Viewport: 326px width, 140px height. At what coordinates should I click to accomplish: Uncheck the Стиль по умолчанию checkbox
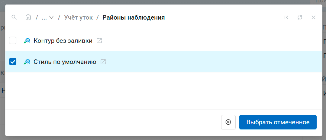coord(13,62)
